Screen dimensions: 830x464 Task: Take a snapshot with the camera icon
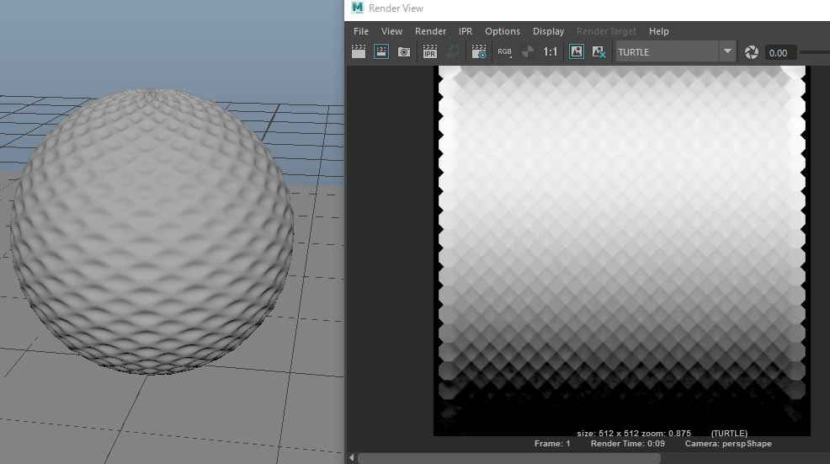coord(404,52)
